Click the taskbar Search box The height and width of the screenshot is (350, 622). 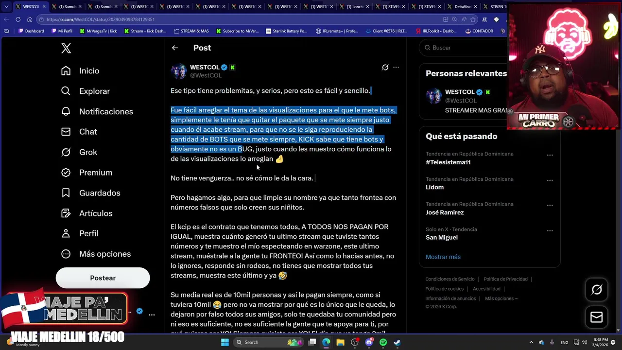(x=268, y=342)
